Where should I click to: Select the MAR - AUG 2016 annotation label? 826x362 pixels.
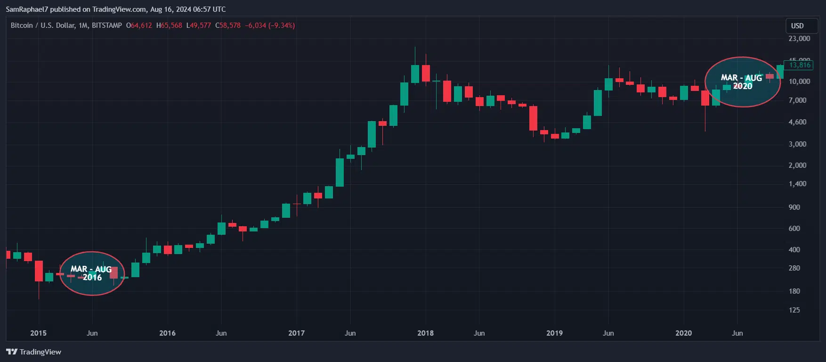click(91, 273)
